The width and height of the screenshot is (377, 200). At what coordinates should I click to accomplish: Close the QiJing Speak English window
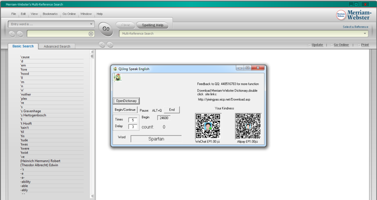click(258, 68)
